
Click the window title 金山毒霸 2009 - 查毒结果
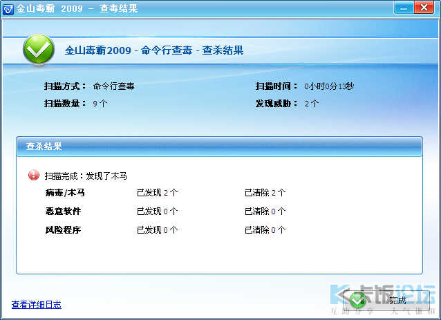(77, 9)
